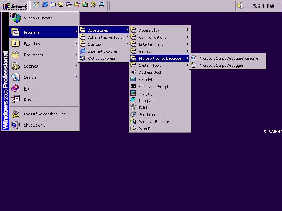Click the WordPad icon

click(133, 128)
